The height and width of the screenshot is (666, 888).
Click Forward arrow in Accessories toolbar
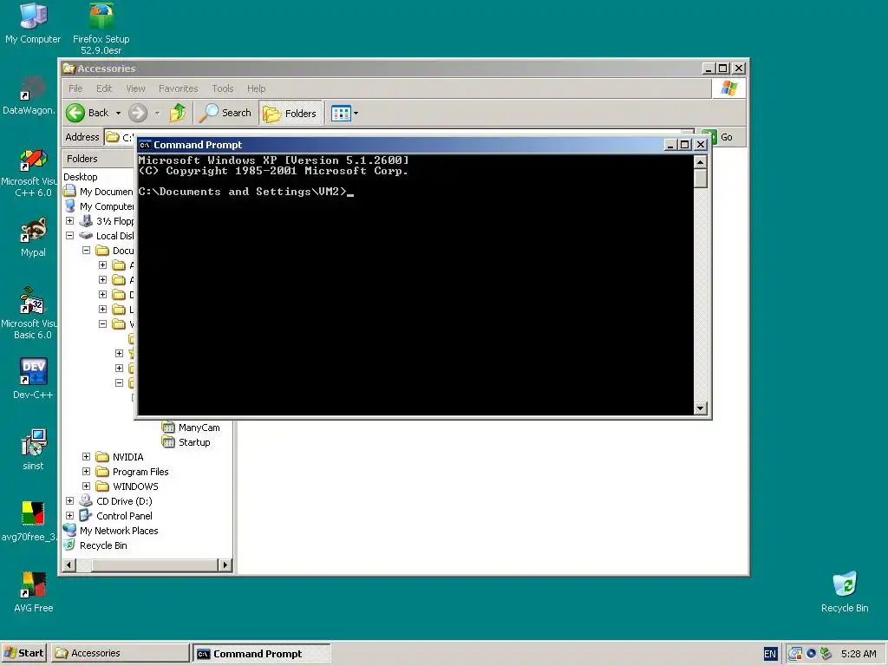(x=138, y=113)
